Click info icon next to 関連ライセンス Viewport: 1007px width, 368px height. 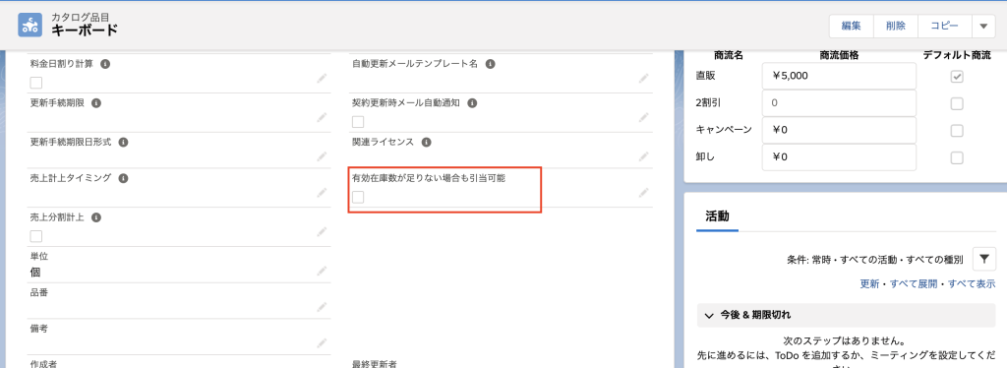(x=426, y=142)
